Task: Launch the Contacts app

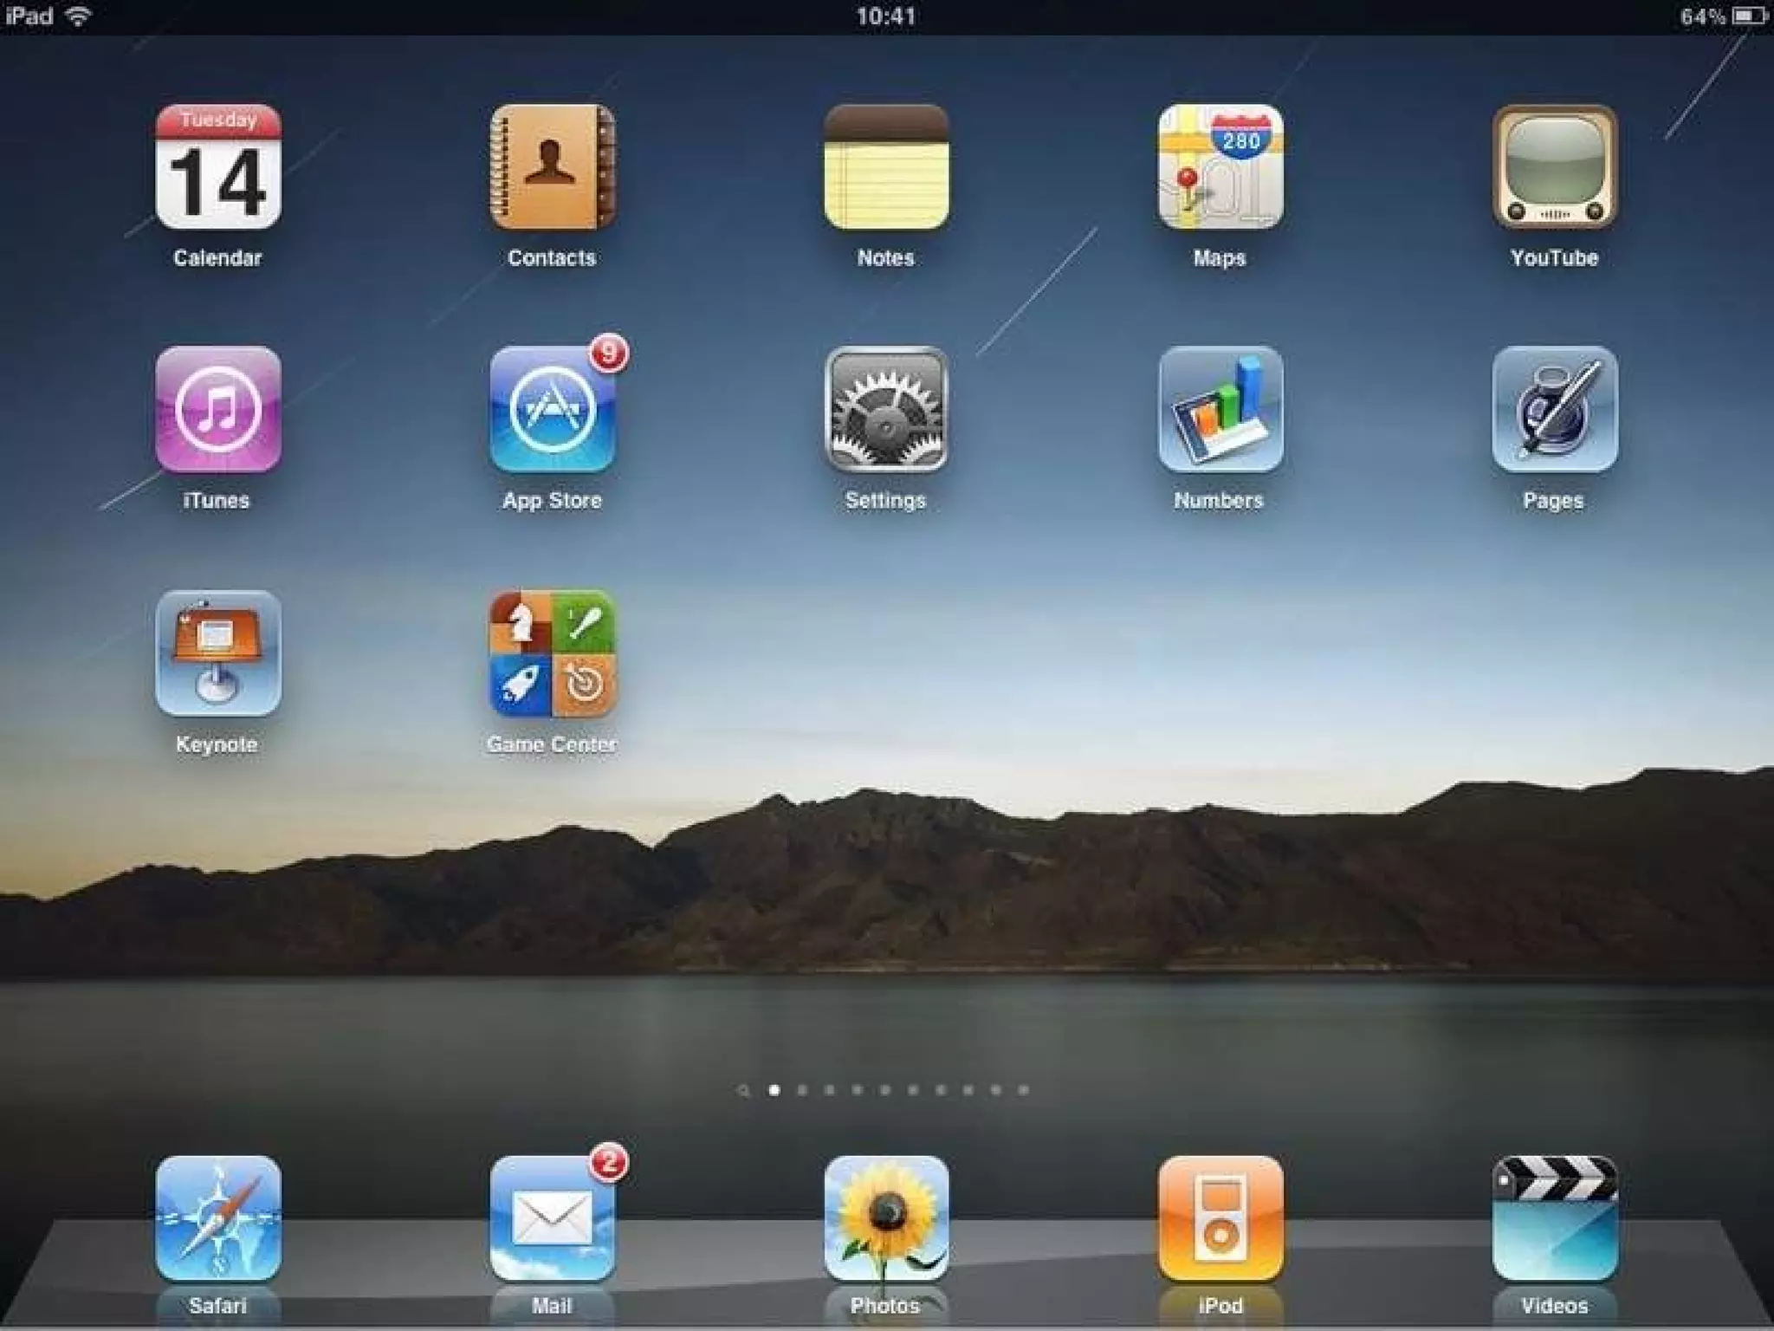Action: [553, 168]
